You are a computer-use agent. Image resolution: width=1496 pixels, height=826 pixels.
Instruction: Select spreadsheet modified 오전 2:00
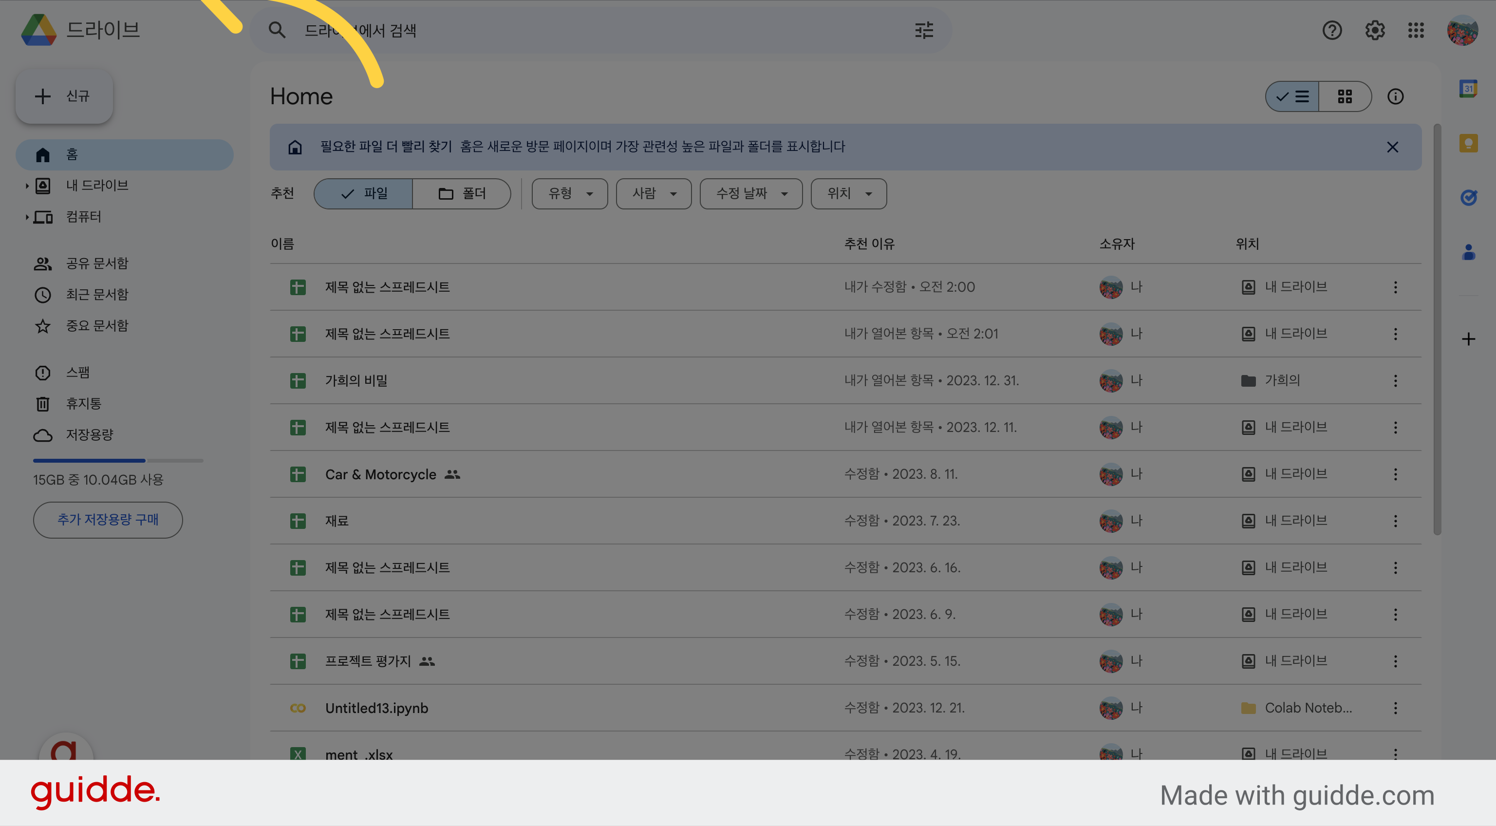(845, 287)
